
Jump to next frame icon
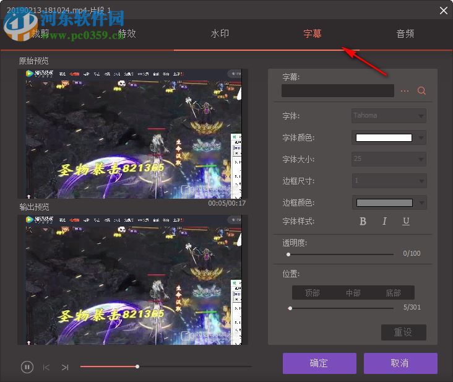65,367
